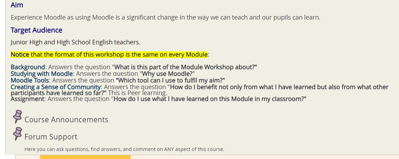Click the Course Announcements pushpin icon

[x=17, y=116]
